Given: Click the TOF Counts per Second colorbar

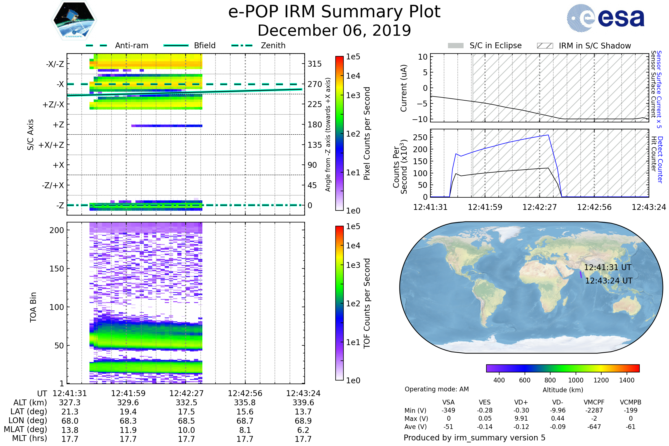Looking at the screenshot, I should click(339, 303).
